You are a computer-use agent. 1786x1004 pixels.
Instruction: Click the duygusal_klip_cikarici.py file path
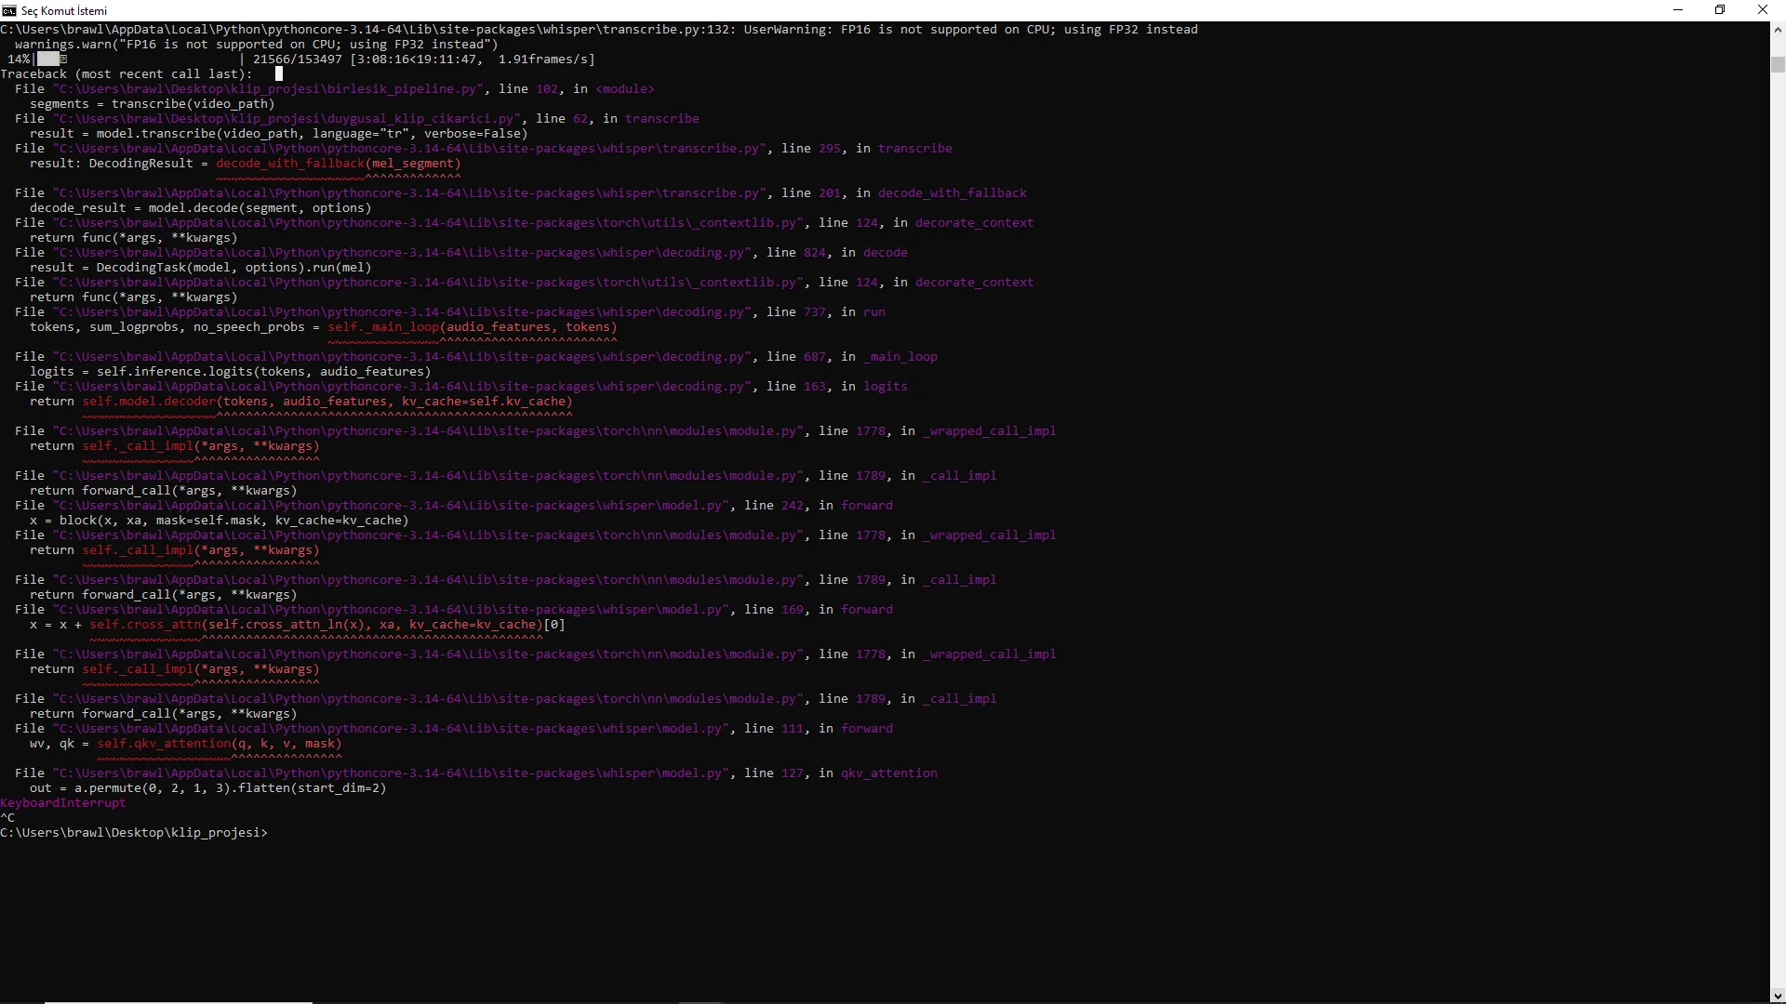(x=287, y=118)
